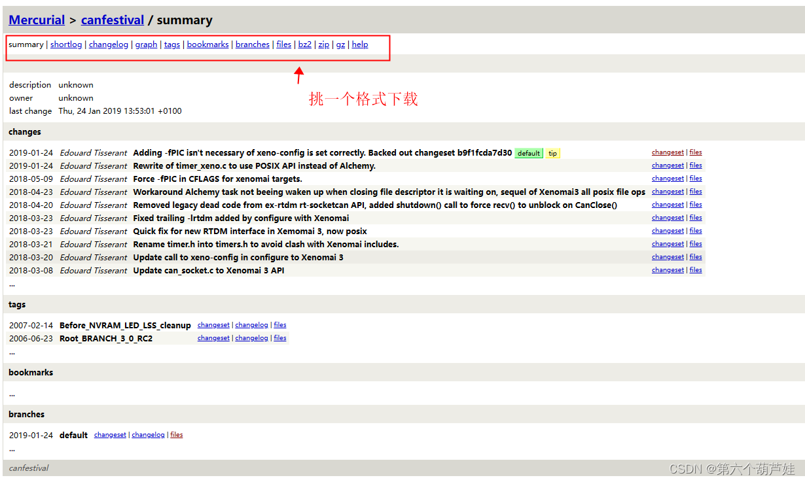This screenshot has height=482, width=805.
Task: Open tag Root_BRANCH_3_0_RC2
Action: point(106,339)
